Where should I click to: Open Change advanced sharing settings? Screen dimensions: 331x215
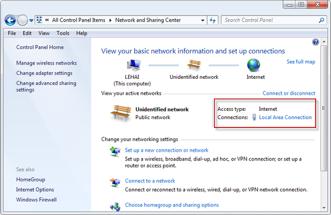[46, 87]
